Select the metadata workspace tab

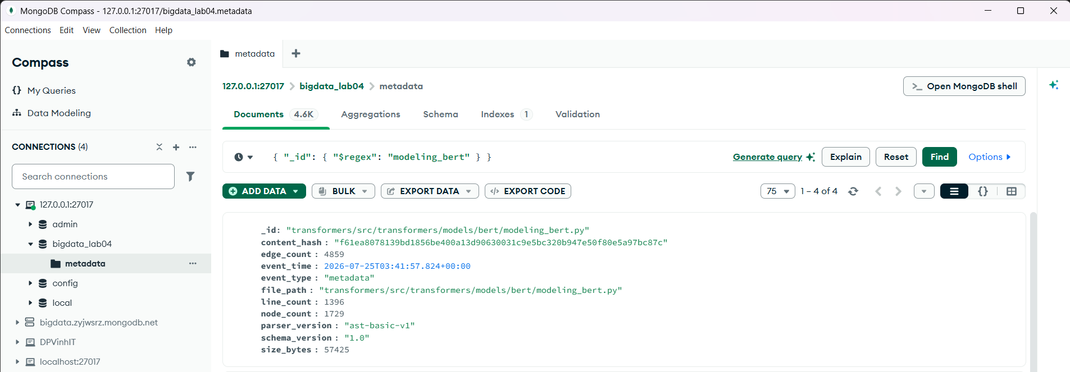pos(248,53)
